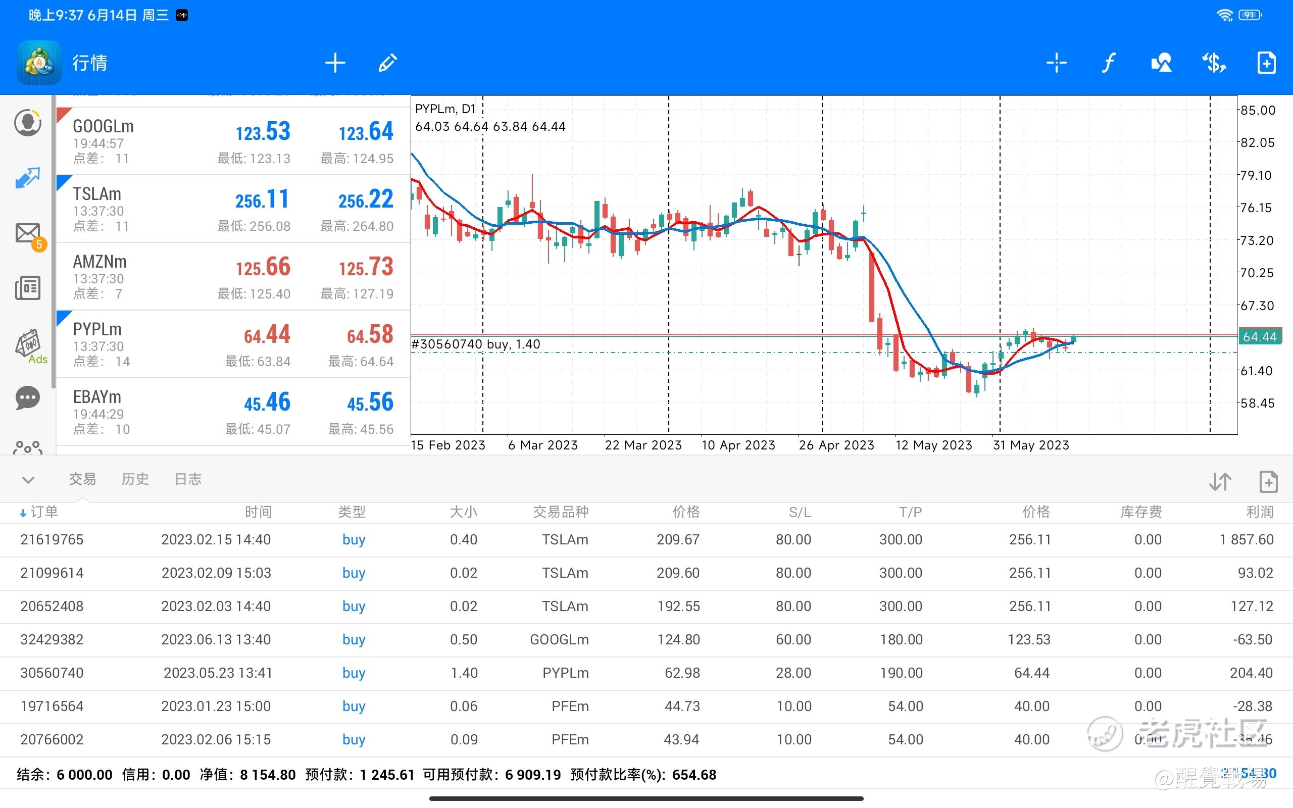Select order 21619765 TSLAm row

click(x=646, y=540)
